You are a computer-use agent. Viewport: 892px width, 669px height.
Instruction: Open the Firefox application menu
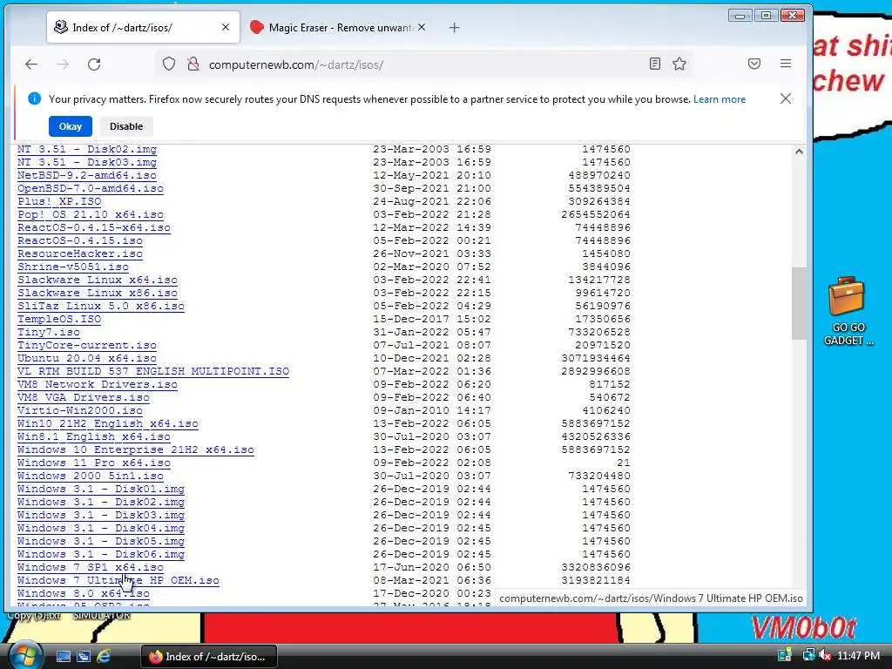pyautogui.click(x=786, y=64)
